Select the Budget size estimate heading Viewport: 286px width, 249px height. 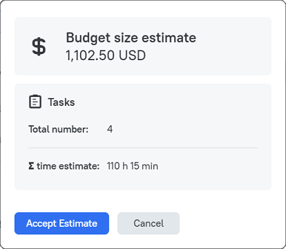pos(131,37)
